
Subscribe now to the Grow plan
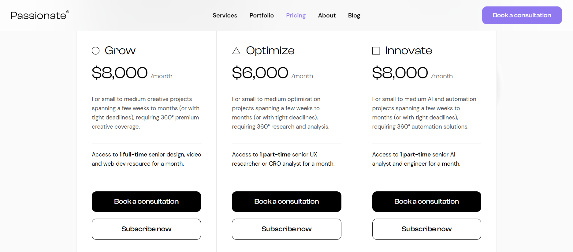coord(146,229)
